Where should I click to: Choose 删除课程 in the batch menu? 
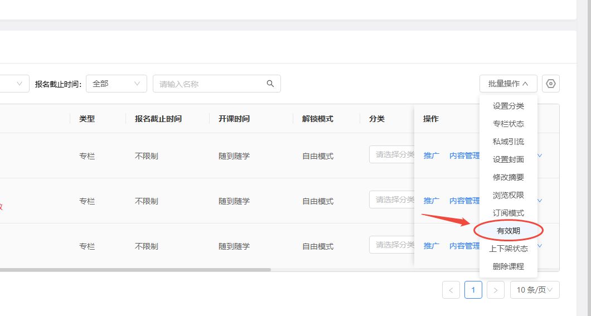point(508,266)
